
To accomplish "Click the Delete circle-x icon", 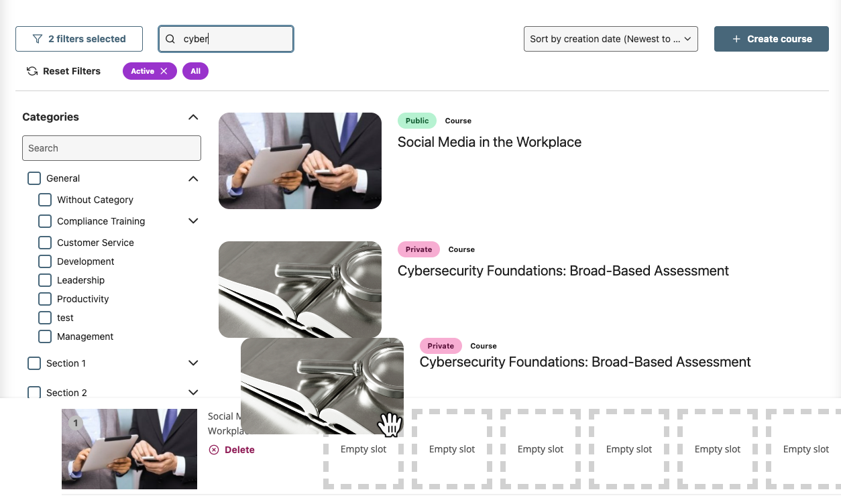I will click(x=214, y=450).
